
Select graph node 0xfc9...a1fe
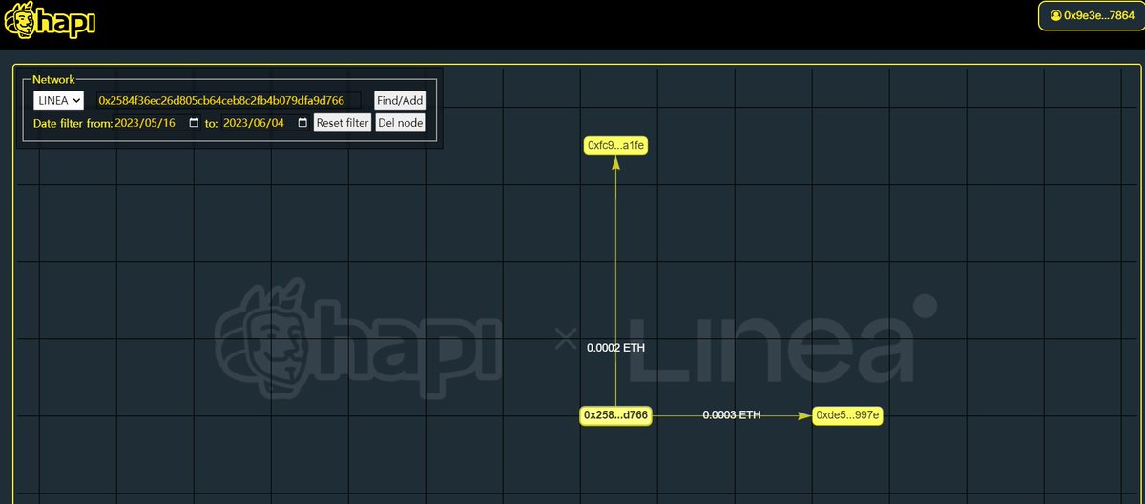click(x=616, y=146)
